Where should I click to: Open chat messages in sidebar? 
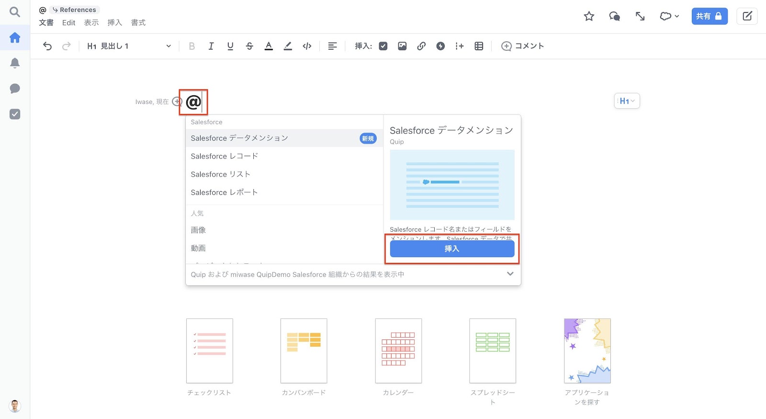tap(15, 89)
